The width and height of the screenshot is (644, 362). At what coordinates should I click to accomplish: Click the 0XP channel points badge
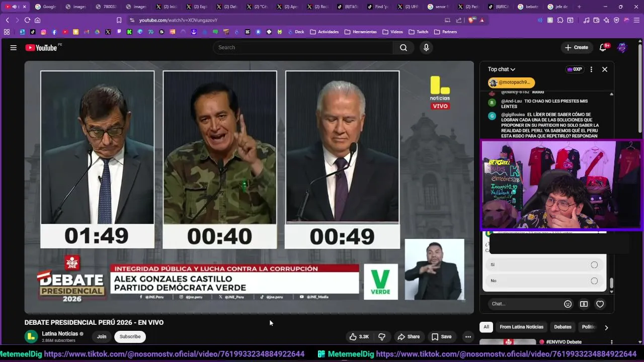click(x=574, y=69)
